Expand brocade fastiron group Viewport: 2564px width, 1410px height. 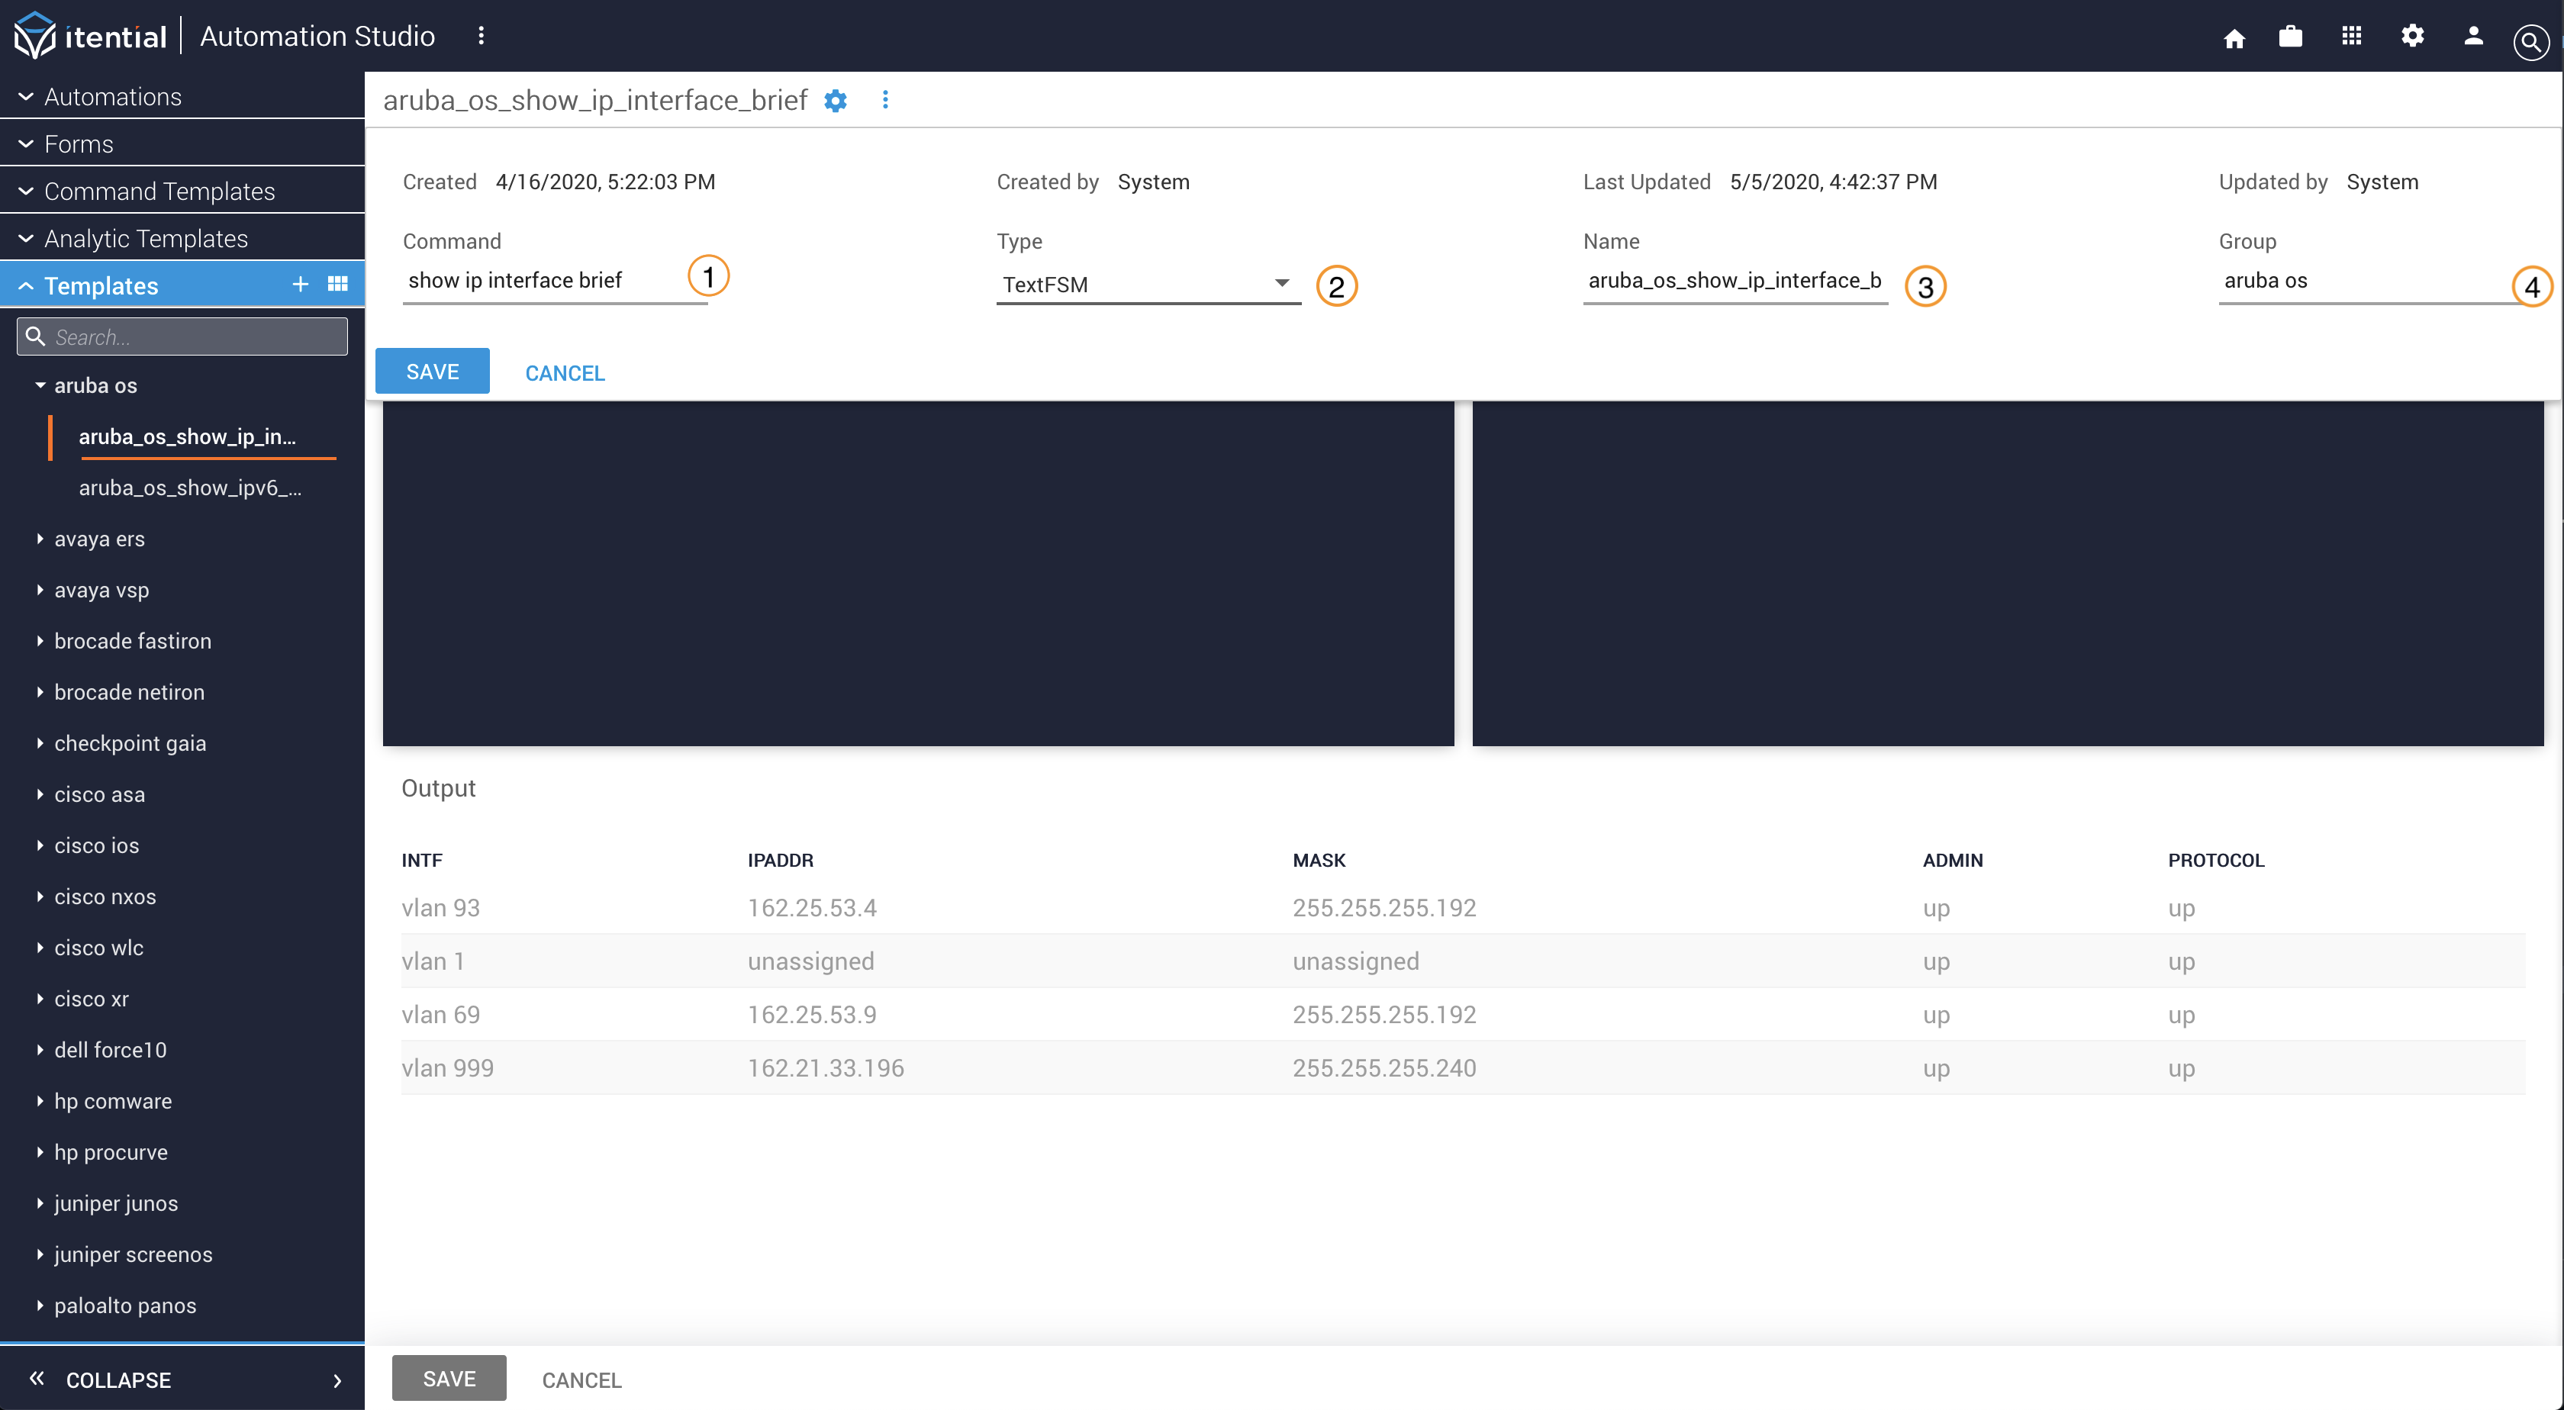[x=40, y=641]
